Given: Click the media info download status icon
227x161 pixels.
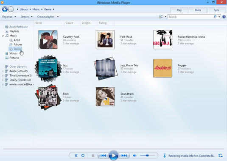Looking at the screenshot, I should pyautogui.click(x=165, y=155).
